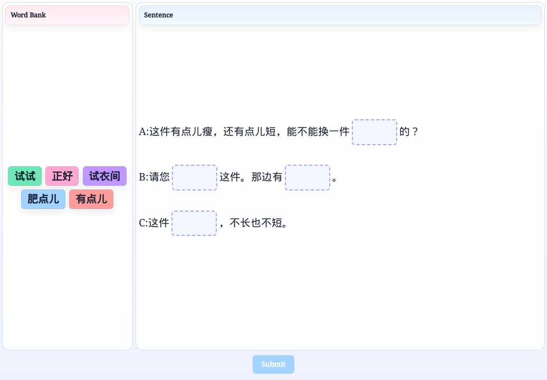The height and width of the screenshot is (380, 547).
Task: Click the blank after 那边有 in sentence B
Action: [x=308, y=177]
